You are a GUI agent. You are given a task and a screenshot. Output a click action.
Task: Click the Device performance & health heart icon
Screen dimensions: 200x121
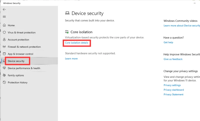(x=4, y=68)
